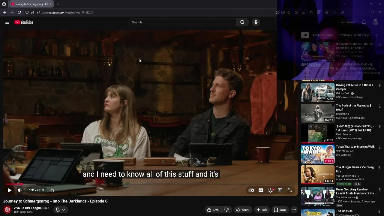Toggle closed captions with the CC button

point(261,190)
